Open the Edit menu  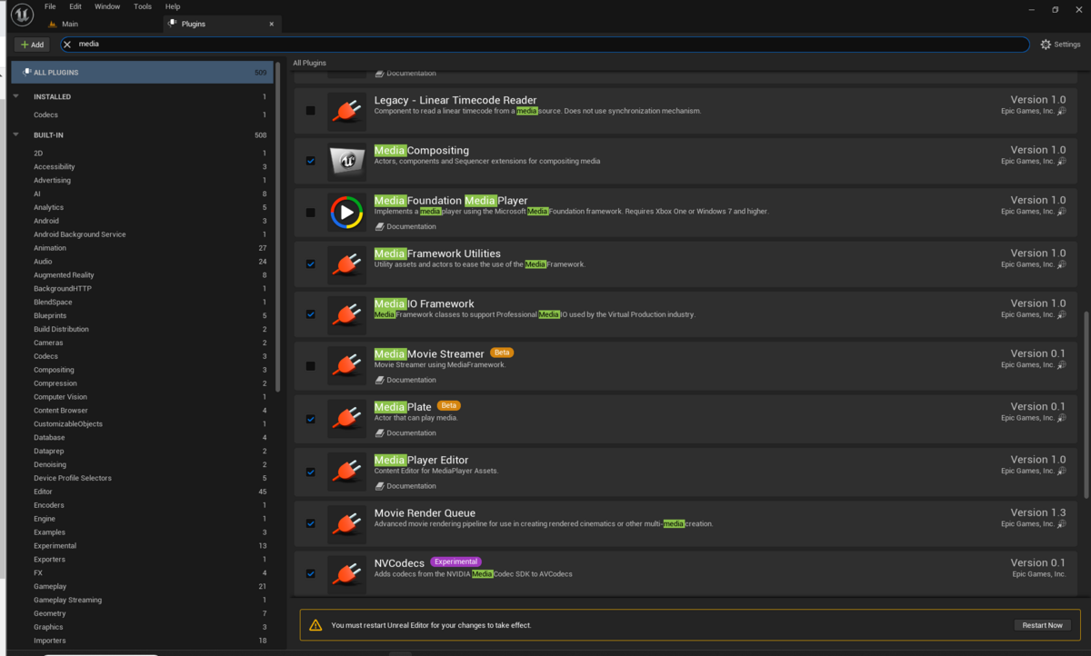(x=75, y=6)
